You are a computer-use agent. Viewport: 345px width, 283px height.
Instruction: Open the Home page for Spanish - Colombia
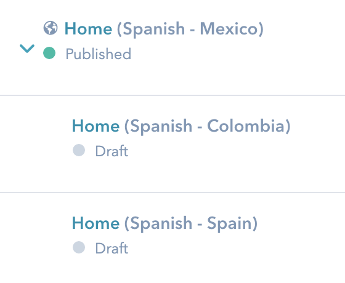tap(95, 126)
